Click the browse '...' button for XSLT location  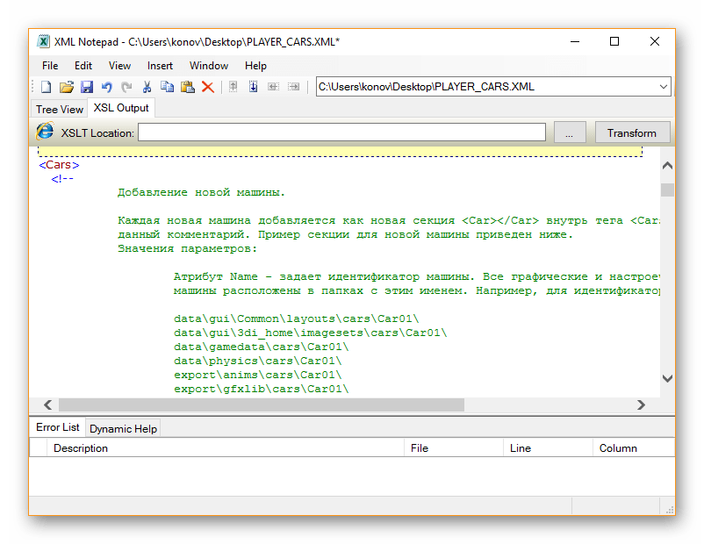(x=570, y=133)
